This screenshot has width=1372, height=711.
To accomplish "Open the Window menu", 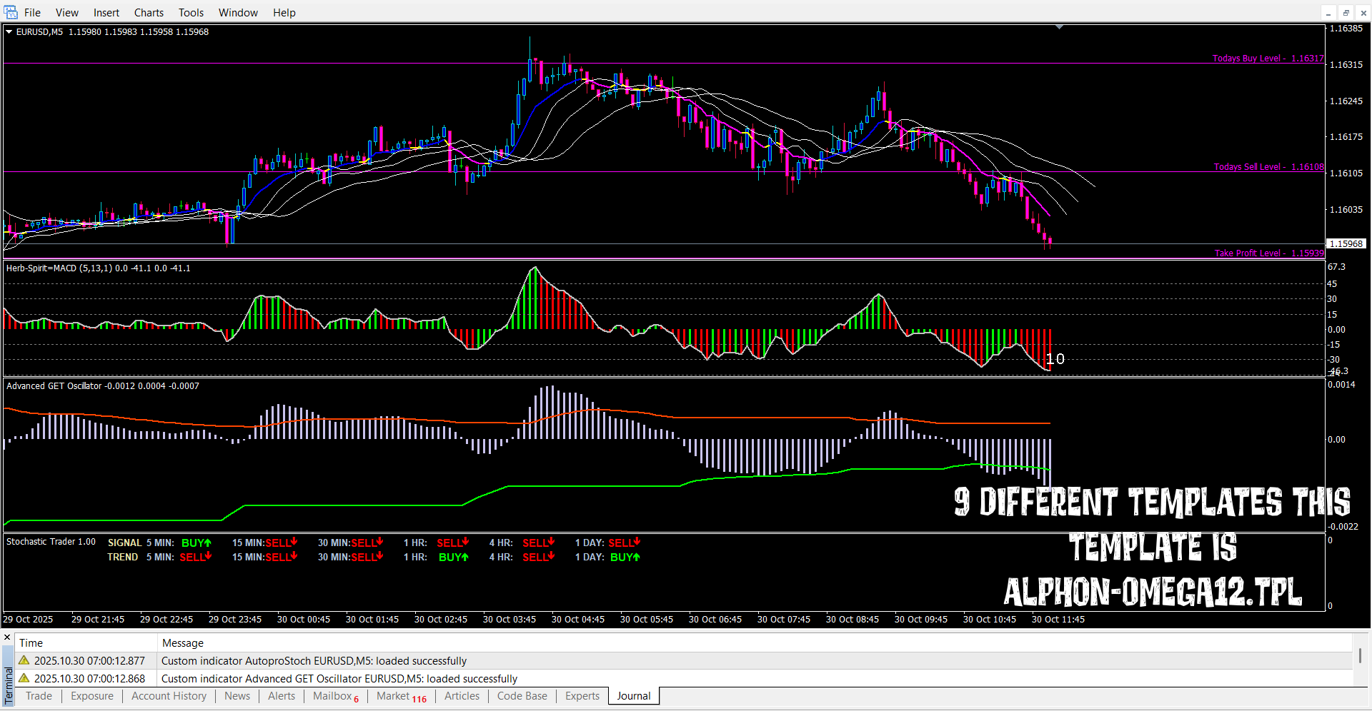I will (x=238, y=13).
